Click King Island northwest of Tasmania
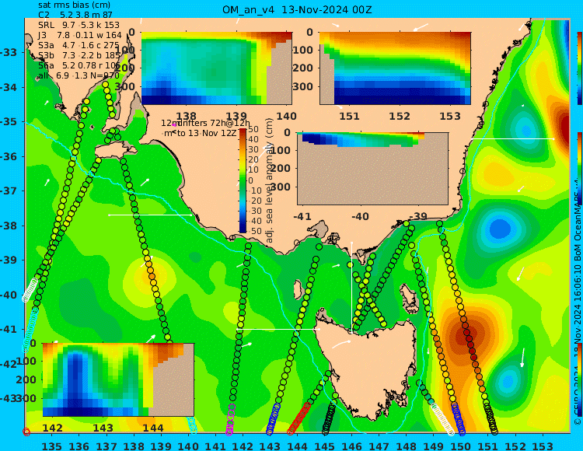 [297, 289]
